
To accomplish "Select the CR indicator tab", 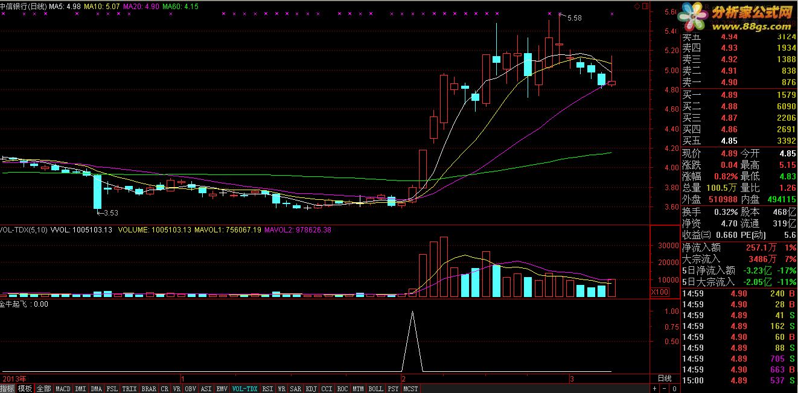I will 165,389.
